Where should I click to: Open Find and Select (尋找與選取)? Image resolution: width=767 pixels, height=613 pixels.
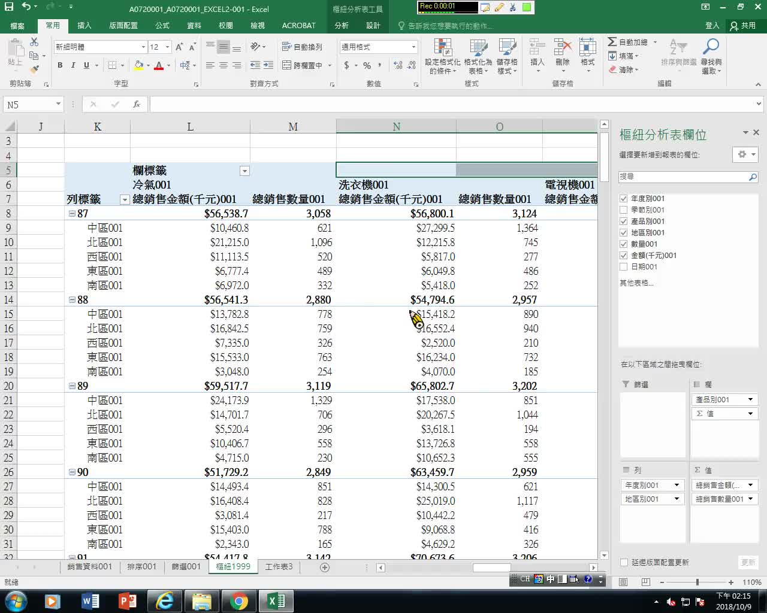(711, 56)
